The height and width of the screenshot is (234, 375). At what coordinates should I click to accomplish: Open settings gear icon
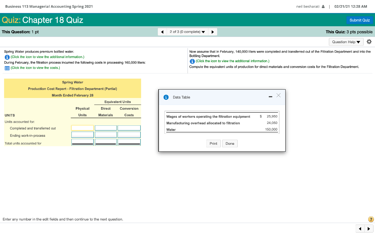tap(369, 42)
